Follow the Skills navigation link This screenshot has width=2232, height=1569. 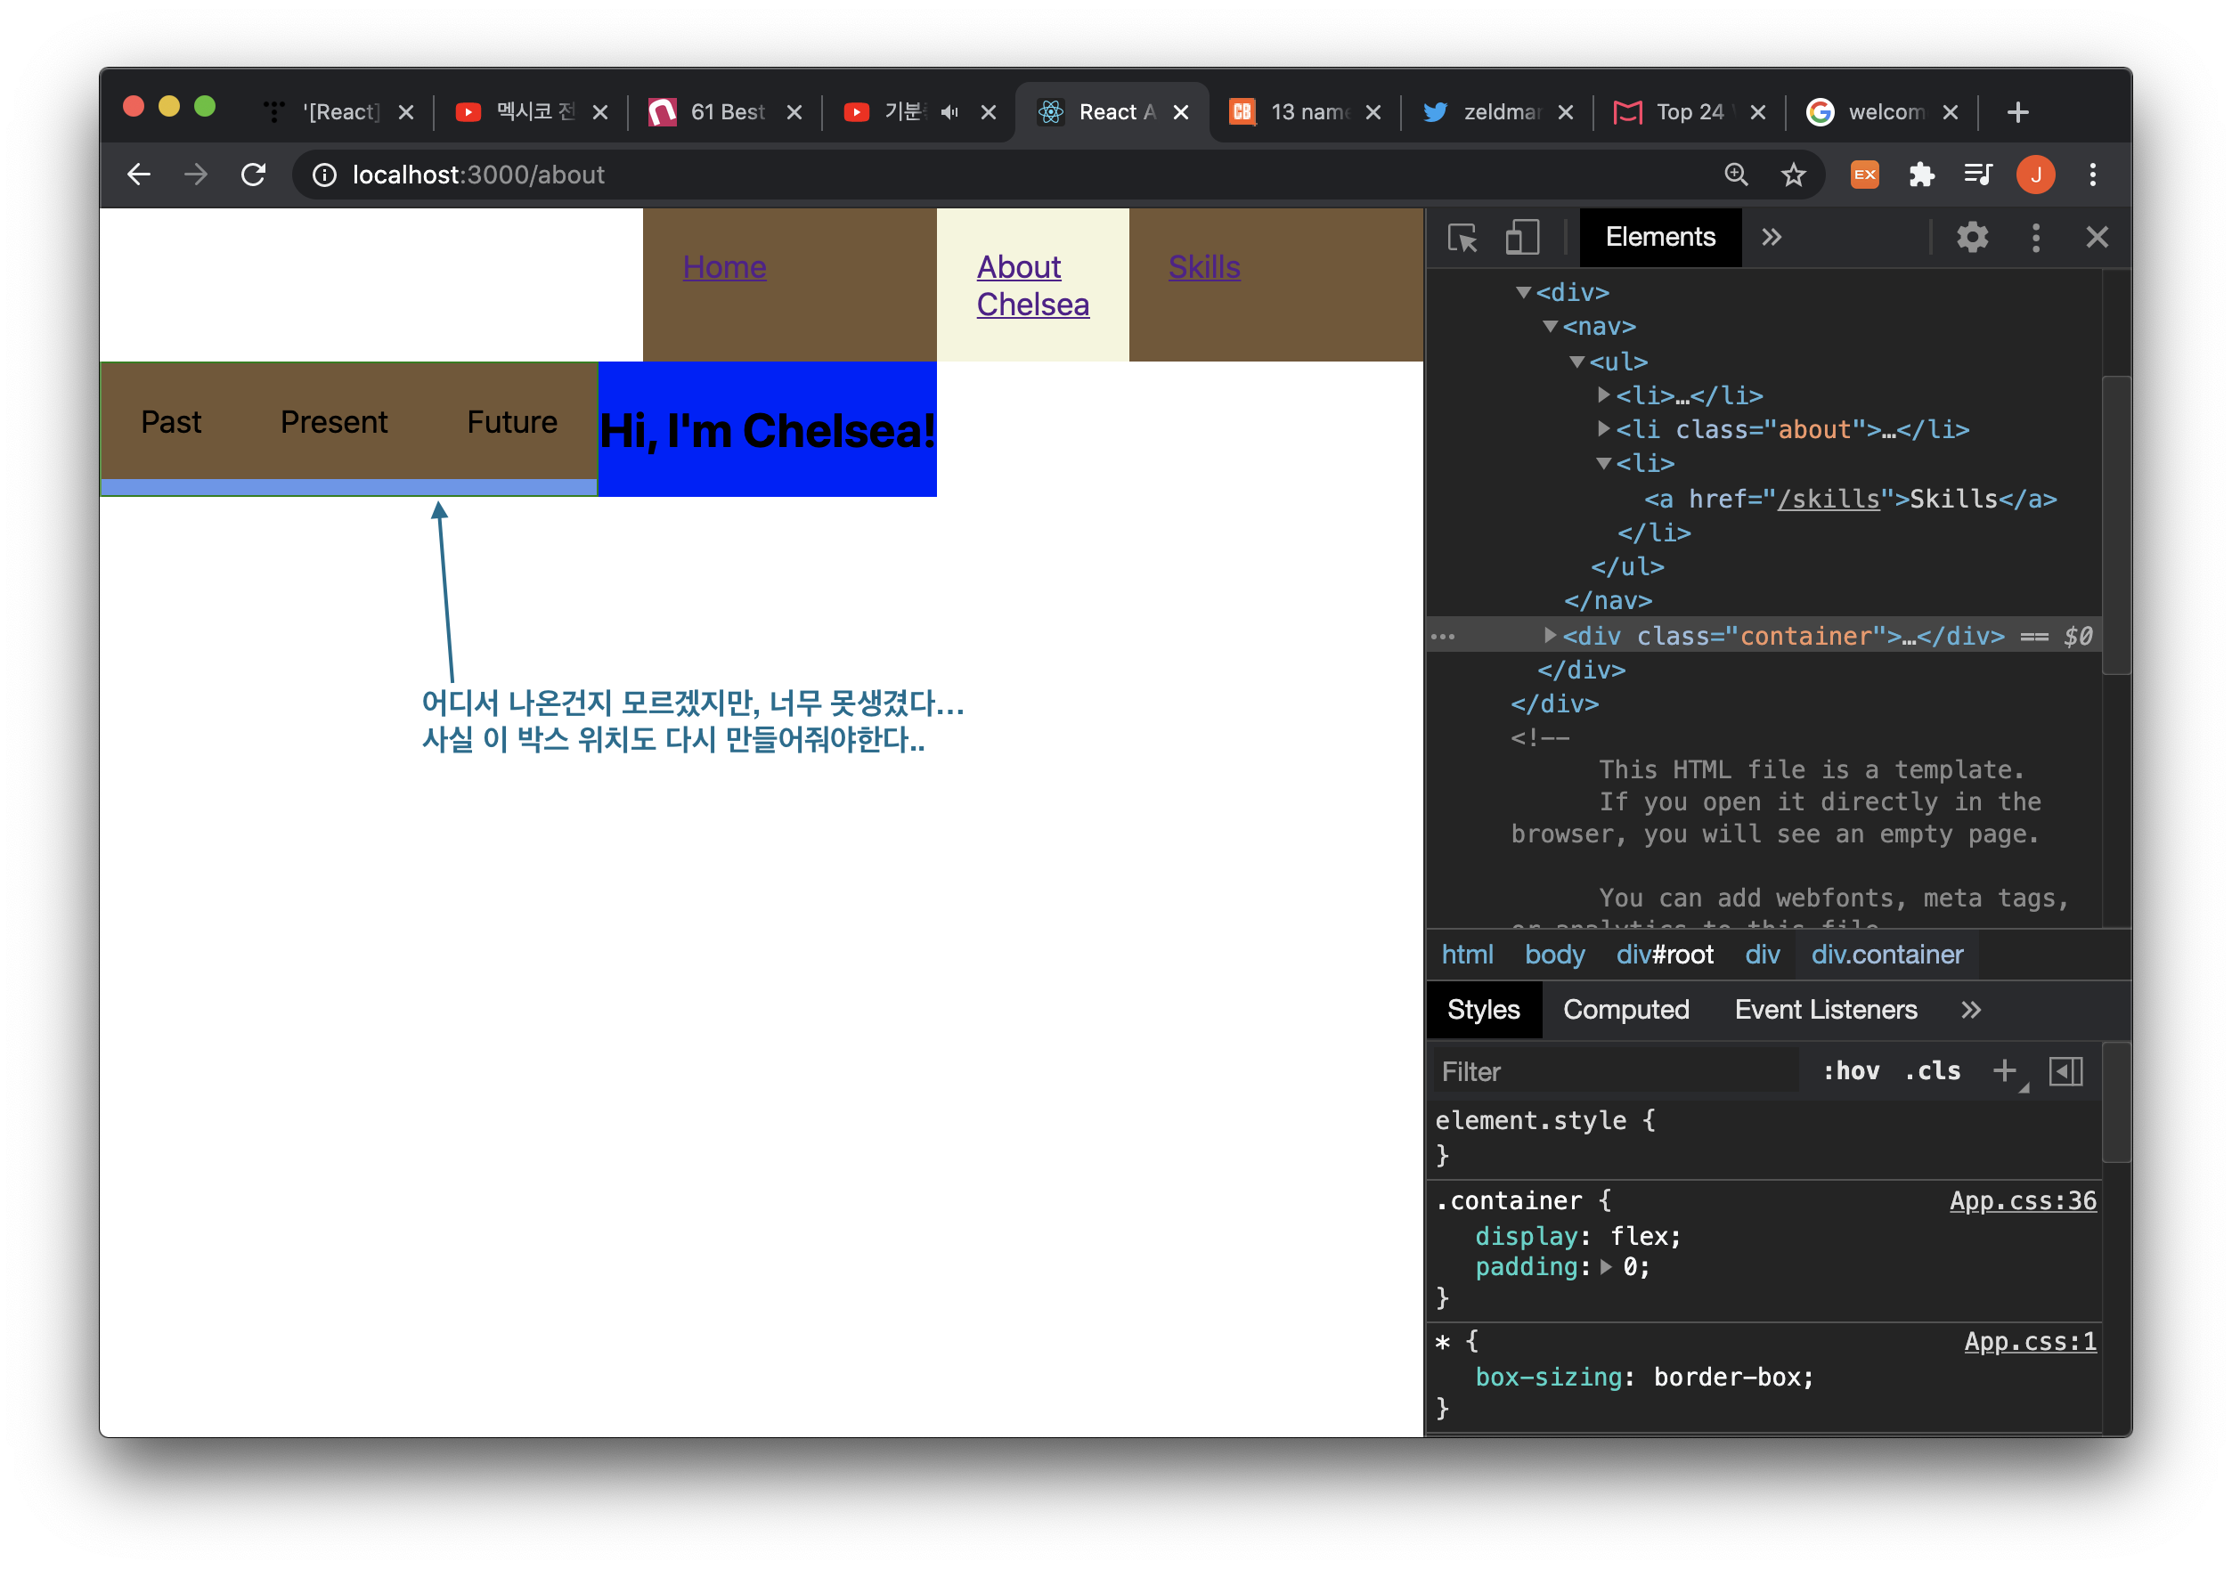coord(1203,267)
